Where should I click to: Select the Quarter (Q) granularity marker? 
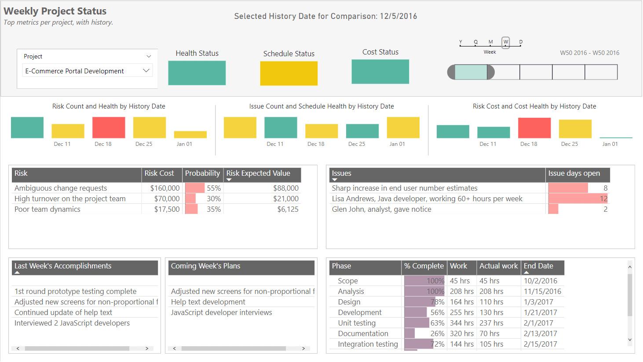[475, 42]
